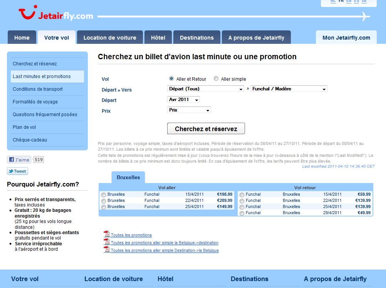Select return flight 25/4/2011 at €139.99
This screenshot has width=386, height=288.
tap(242, 207)
